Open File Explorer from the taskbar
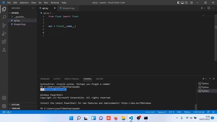The height and width of the screenshot is (122, 217). pos(123,118)
